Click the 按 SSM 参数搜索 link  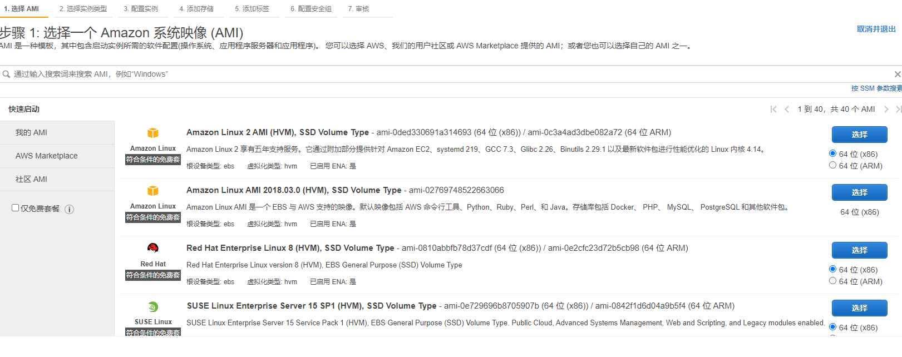[876, 88]
